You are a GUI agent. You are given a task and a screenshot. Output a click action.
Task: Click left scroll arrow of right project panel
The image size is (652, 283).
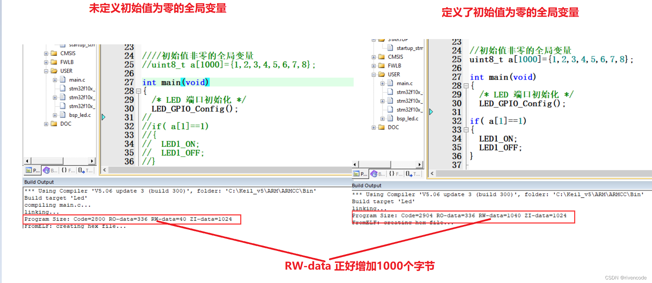tap(355, 164)
